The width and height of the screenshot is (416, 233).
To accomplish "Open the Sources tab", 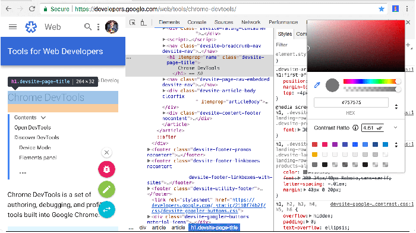I will click(223, 23).
